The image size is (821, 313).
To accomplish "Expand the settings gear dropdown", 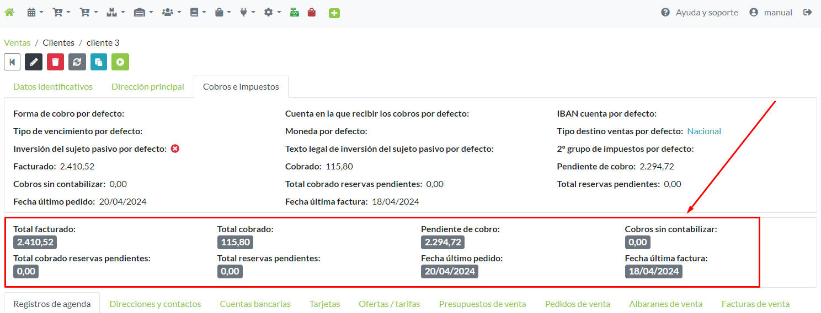I will point(272,12).
